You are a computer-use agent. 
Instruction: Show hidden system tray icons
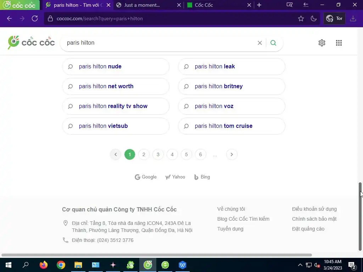coord(300,265)
